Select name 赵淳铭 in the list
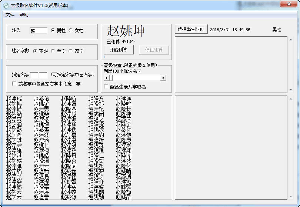The image size is (300, 207). (69, 176)
